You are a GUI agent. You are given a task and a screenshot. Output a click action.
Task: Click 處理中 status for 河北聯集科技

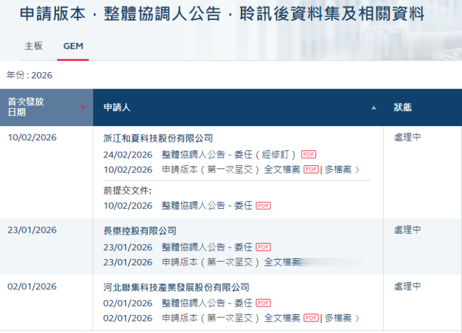pos(407,287)
